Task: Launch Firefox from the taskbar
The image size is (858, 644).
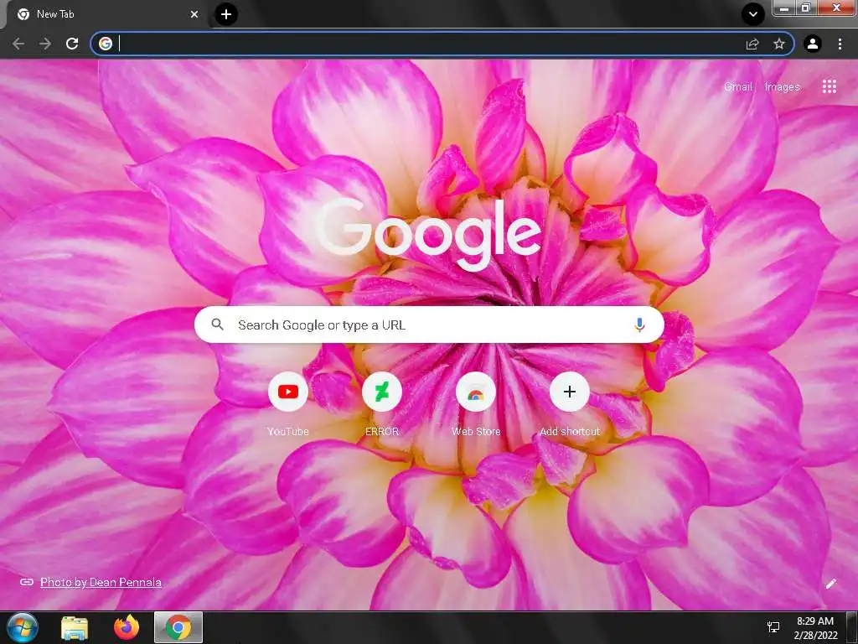Action: pyautogui.click(x=127, y=627)
